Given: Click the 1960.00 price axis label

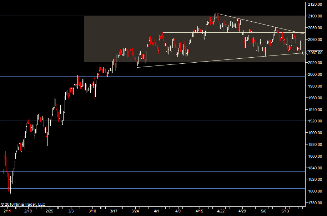Looking at the screenshot, I should pyautogui.click(x=315, y=98).
